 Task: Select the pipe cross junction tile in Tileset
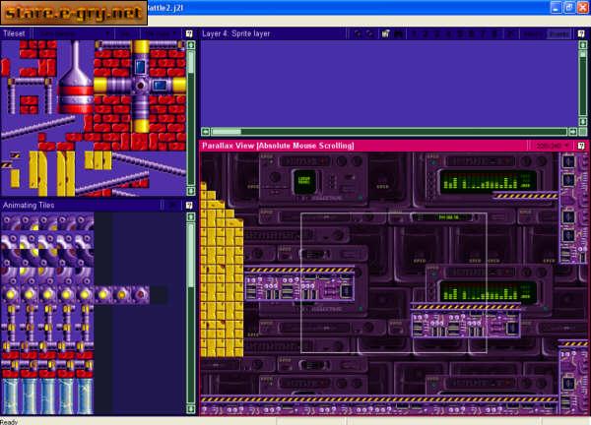tap(140, 86)
